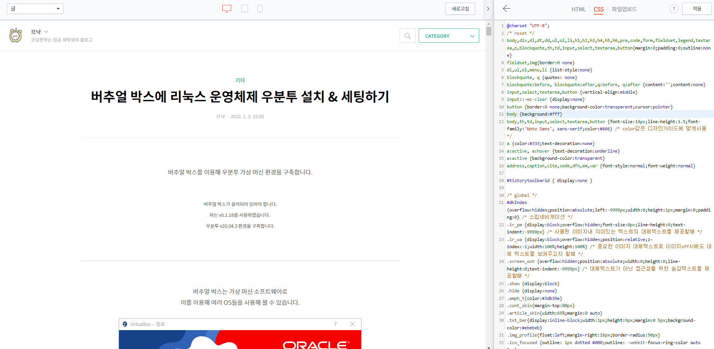This screenshot has width=714, height=349.
Task: Click CSS line 1 '@charset "UTF-8"'
Action: coord(528,26)
